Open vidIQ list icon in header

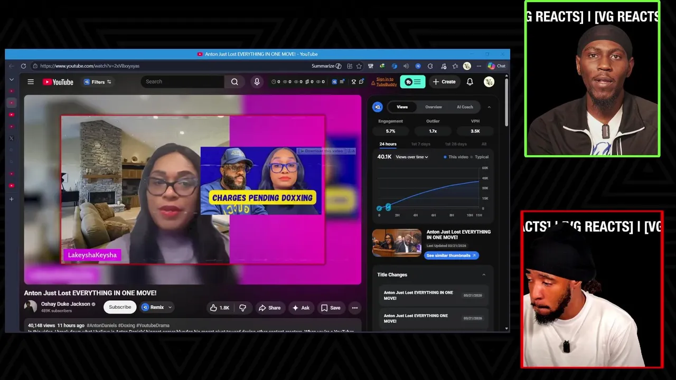pyautogui.click(x=342, y=82)
